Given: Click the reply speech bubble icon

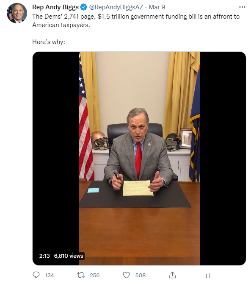Looking at the screenshot, I should (x=36, y=275).
